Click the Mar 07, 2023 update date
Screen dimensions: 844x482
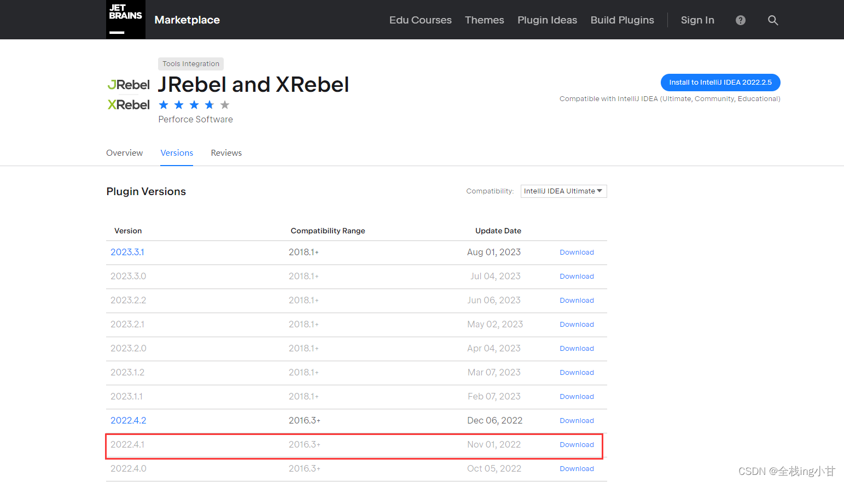[x=494, y=372]
